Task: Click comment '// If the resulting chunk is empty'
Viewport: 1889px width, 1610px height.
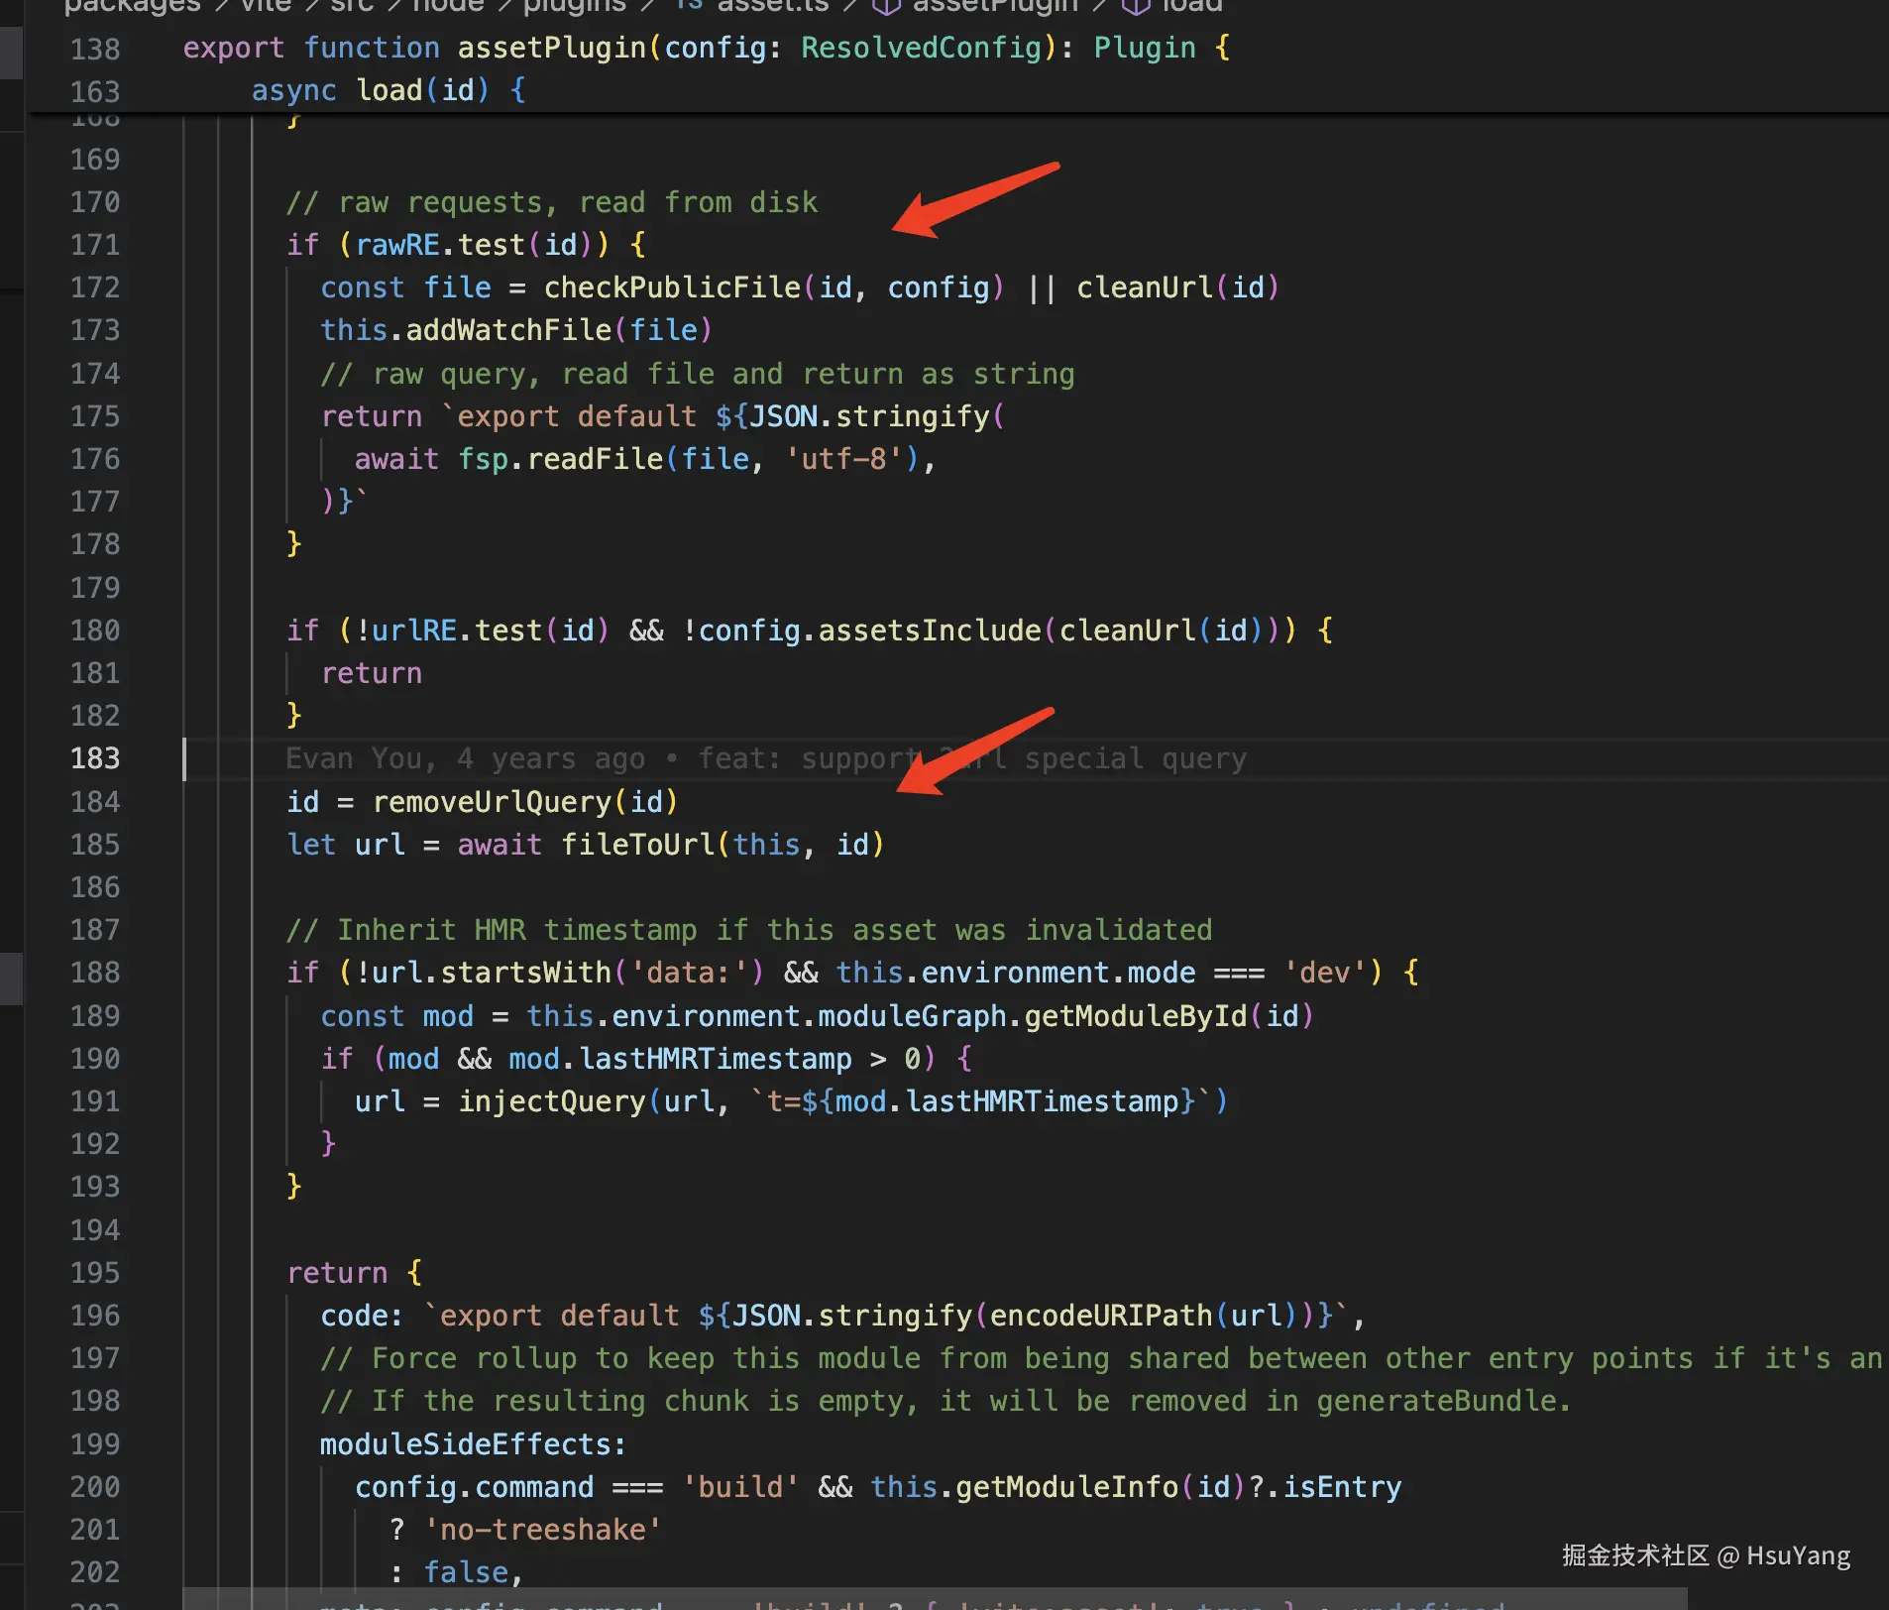Action: 946,1401
